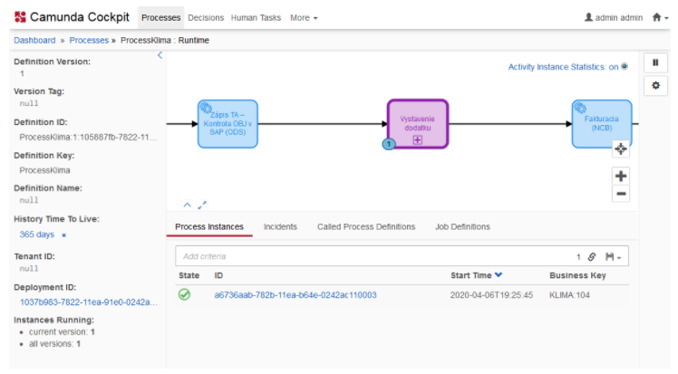The image size is (678, 374).
Task: Collapse the left information sidebar
Action: pos(160,56)
